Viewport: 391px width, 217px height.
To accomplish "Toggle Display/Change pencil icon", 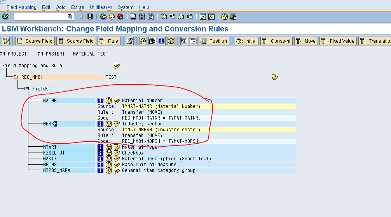I will (x=6, y=41).
